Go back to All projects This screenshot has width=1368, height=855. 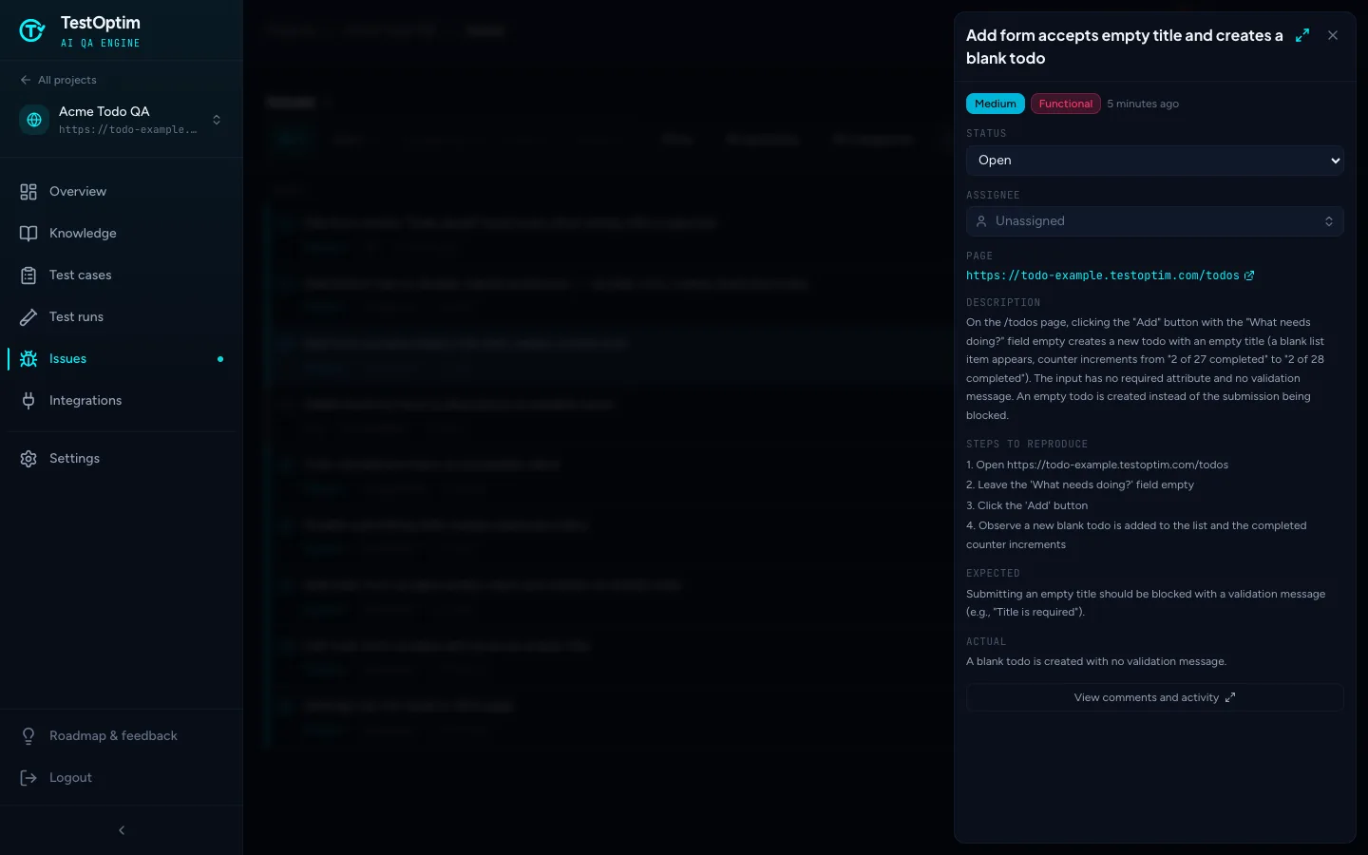click(x=58, y=80)
